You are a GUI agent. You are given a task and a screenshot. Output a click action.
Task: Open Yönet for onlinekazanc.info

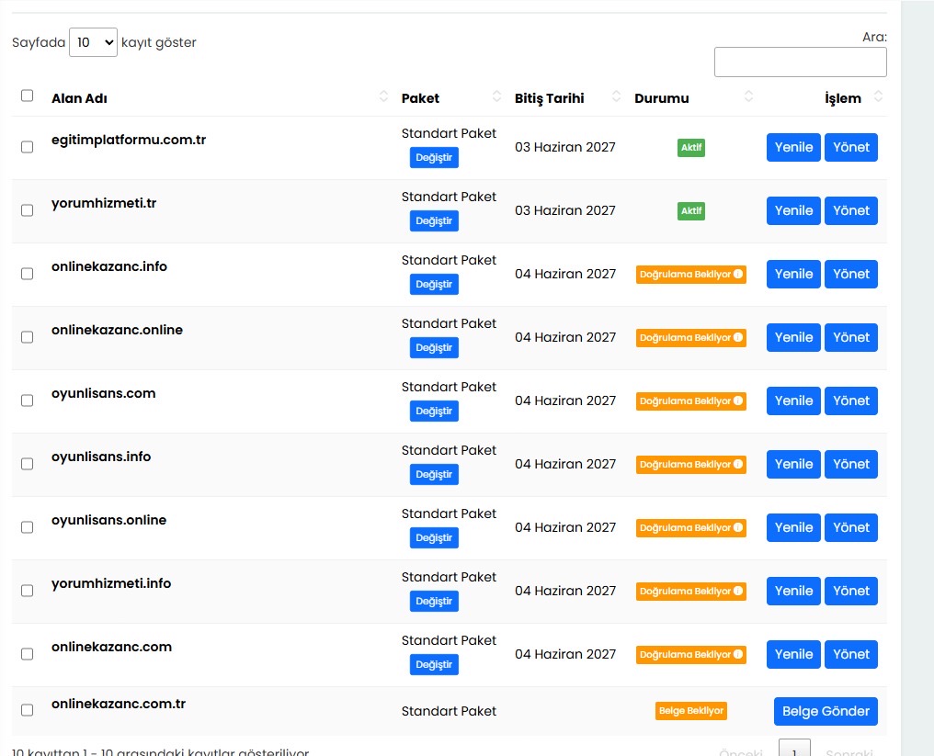click(x=850, y=274)
